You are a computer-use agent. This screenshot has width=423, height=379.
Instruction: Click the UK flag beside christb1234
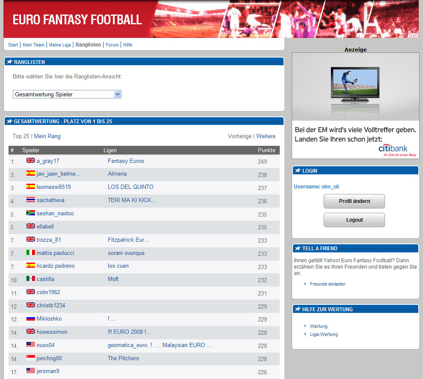[31, 305]
